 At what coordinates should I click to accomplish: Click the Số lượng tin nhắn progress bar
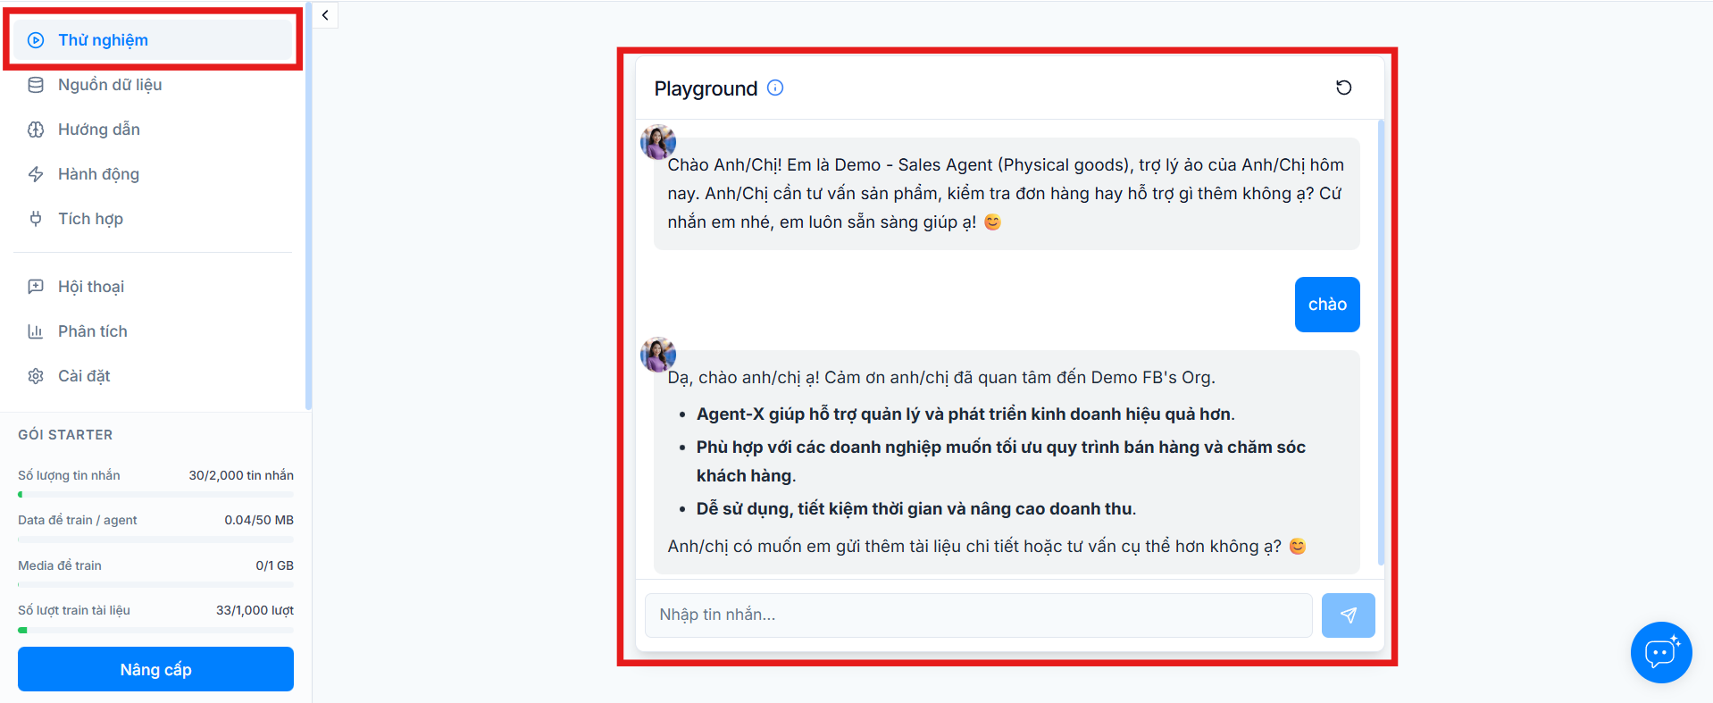click(x=155, y=494)
